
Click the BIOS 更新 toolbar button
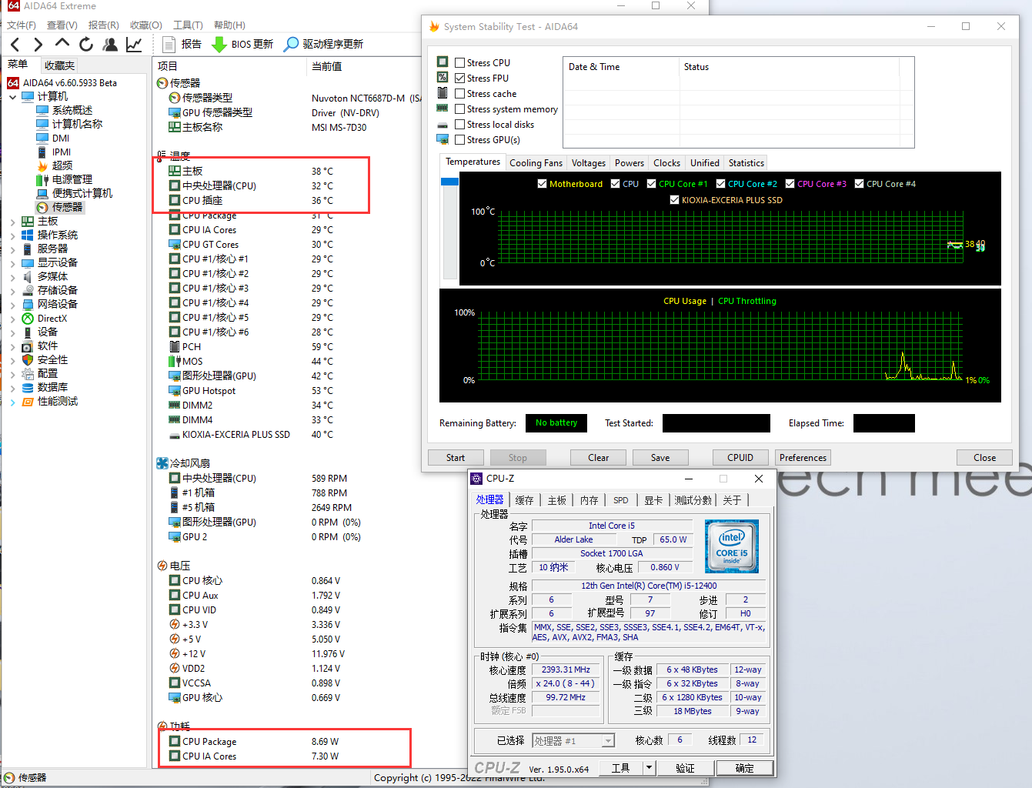[242, 44]
